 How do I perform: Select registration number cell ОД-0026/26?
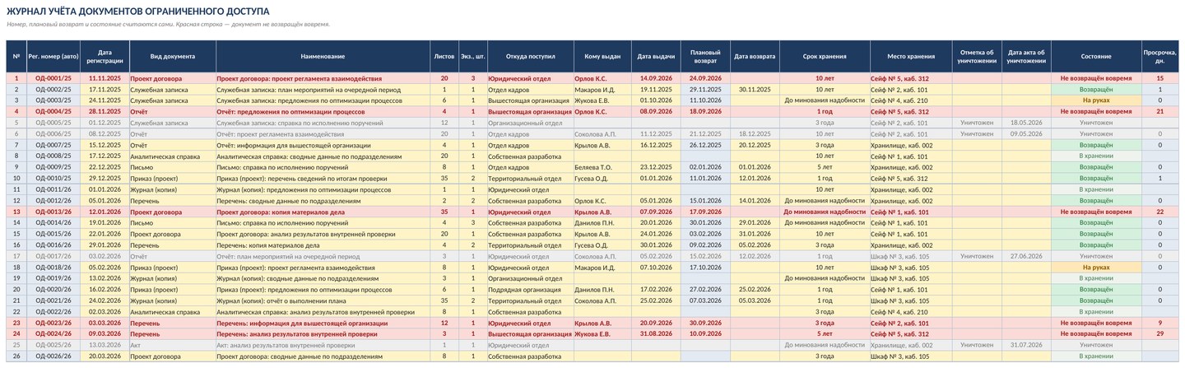click(53, 356)
